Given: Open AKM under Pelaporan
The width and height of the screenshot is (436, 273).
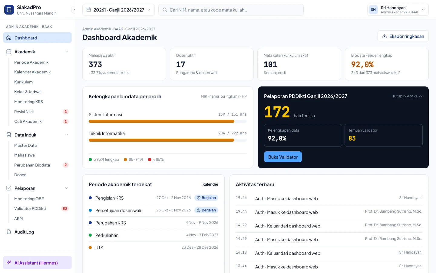Looking at the screenshot, I should pyautogui.click(x=41, y=218).
